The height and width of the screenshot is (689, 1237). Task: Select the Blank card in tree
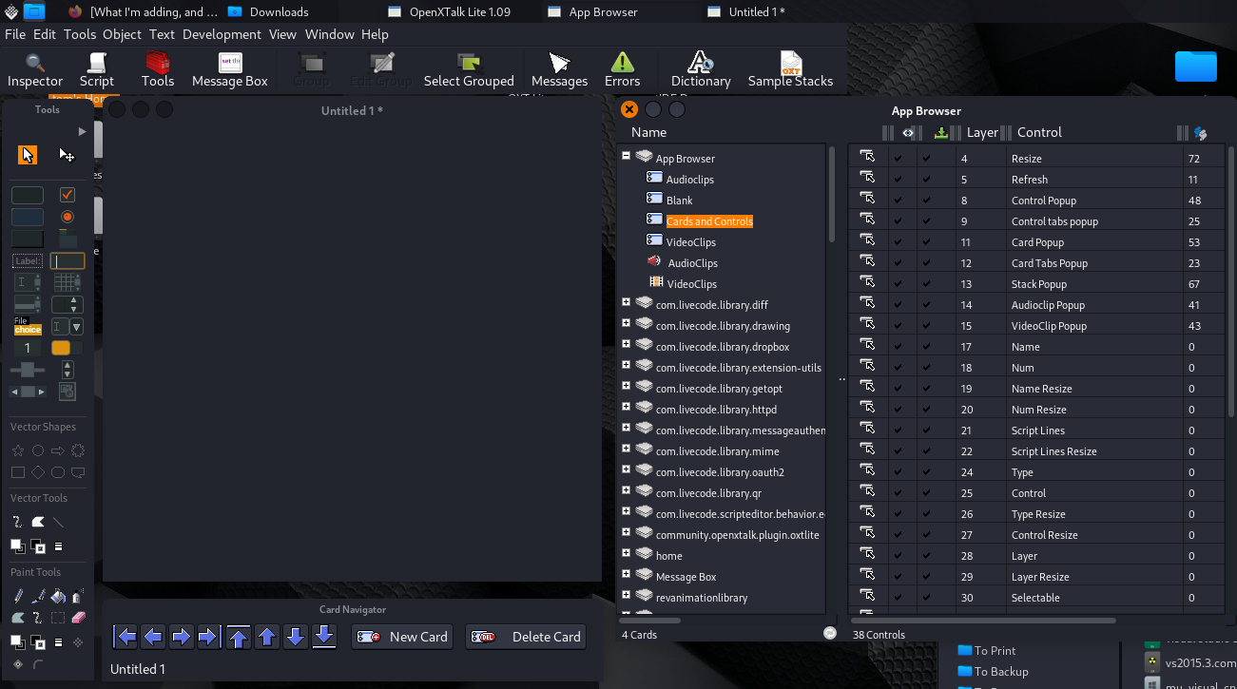[679, 201]
